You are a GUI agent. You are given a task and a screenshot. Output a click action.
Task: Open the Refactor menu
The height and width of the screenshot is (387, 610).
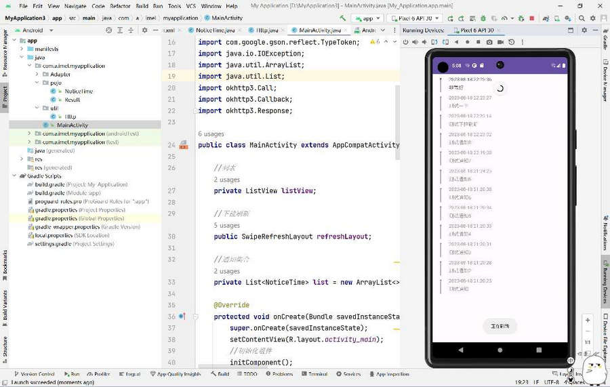[x=120, y=5]
